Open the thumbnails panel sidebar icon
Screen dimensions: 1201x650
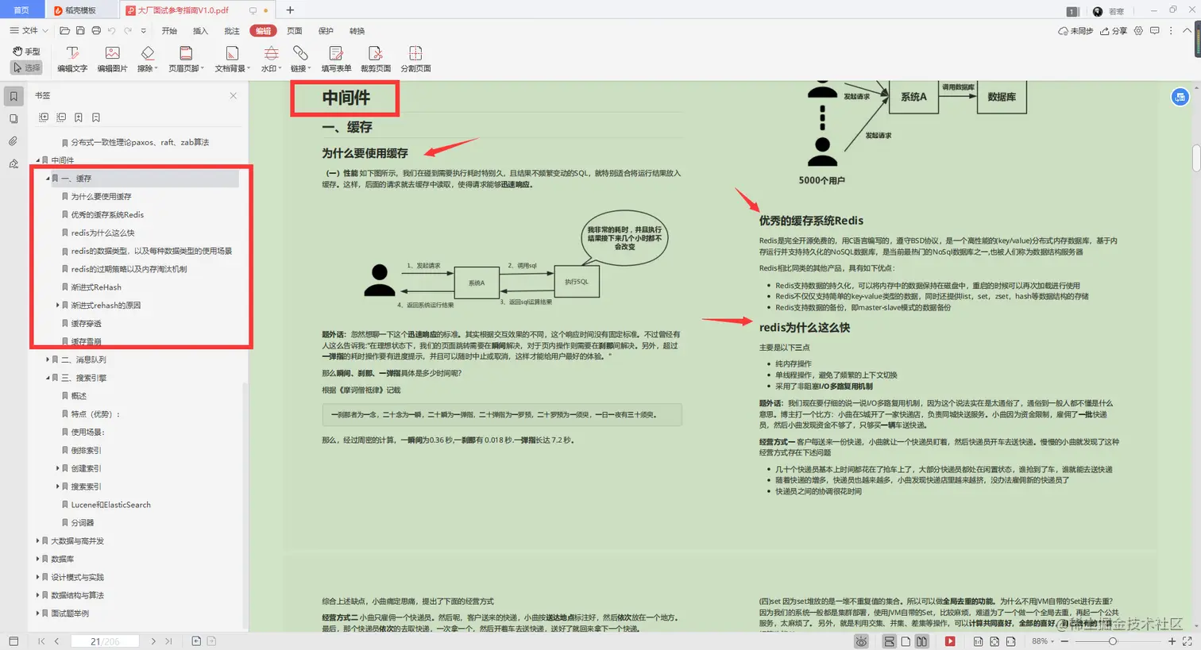click(x=14, y=119)
